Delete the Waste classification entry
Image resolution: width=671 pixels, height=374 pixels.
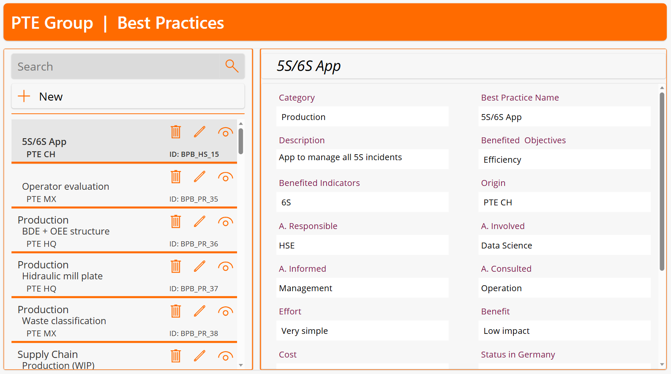(x=176, y=311)
